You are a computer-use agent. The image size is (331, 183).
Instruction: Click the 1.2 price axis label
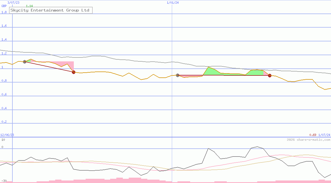[x=4, y=53]
